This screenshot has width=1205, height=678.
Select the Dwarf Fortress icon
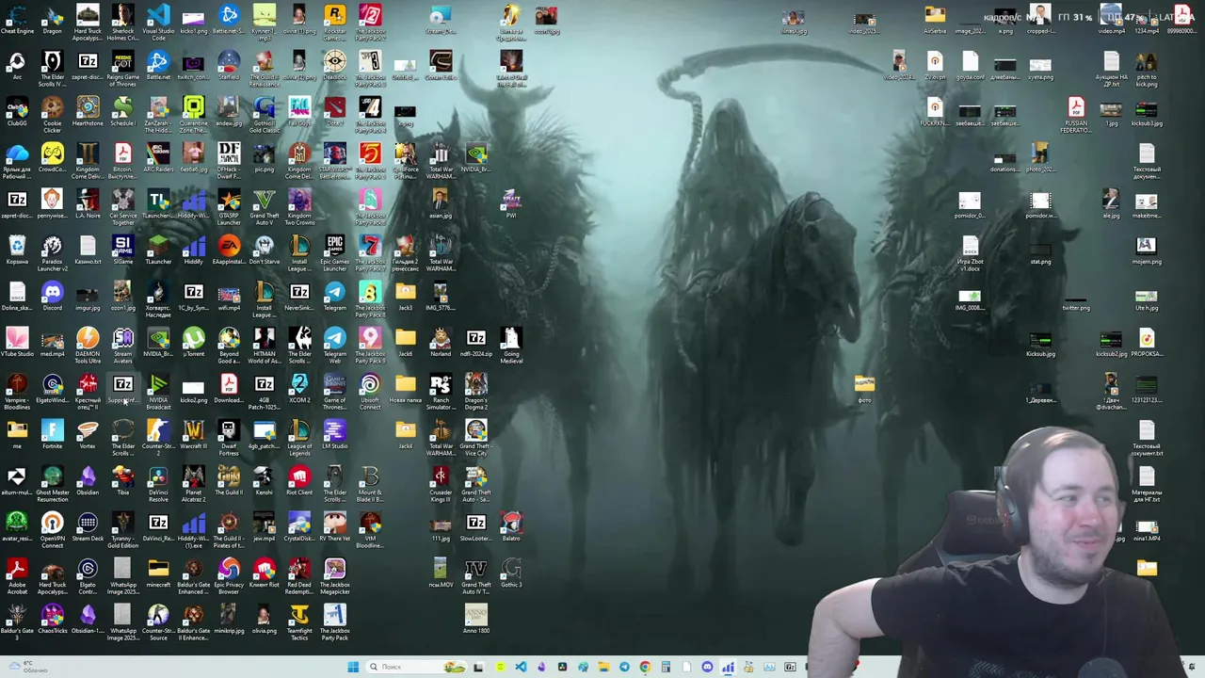(x=229, y=431)
